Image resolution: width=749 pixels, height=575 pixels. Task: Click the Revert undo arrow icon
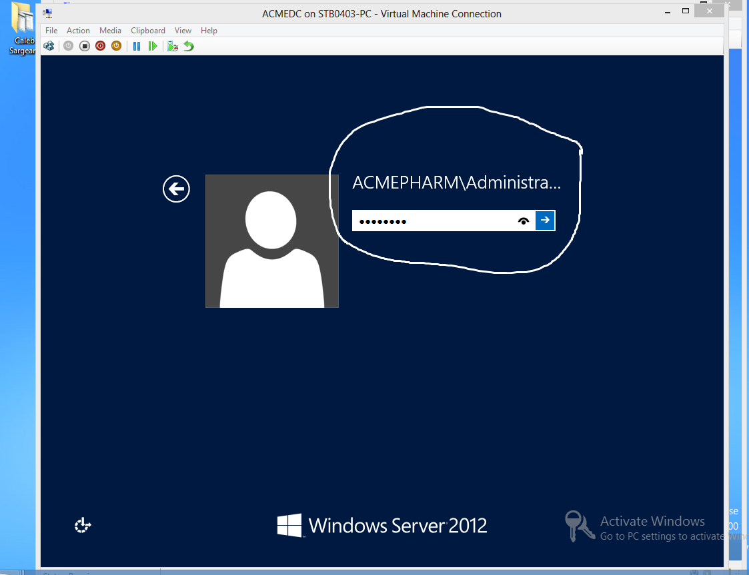tap(189, 46)
